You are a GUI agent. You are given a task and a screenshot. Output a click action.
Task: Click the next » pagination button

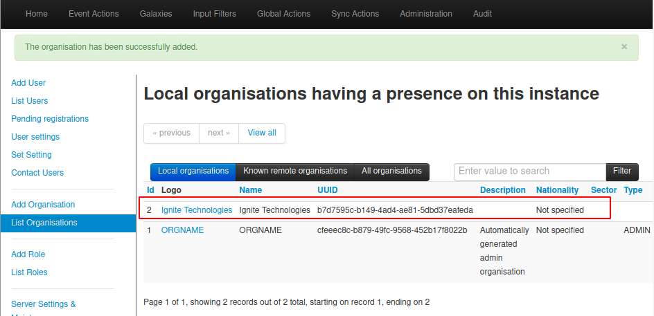pyautogui.click(x=219, y=133)
